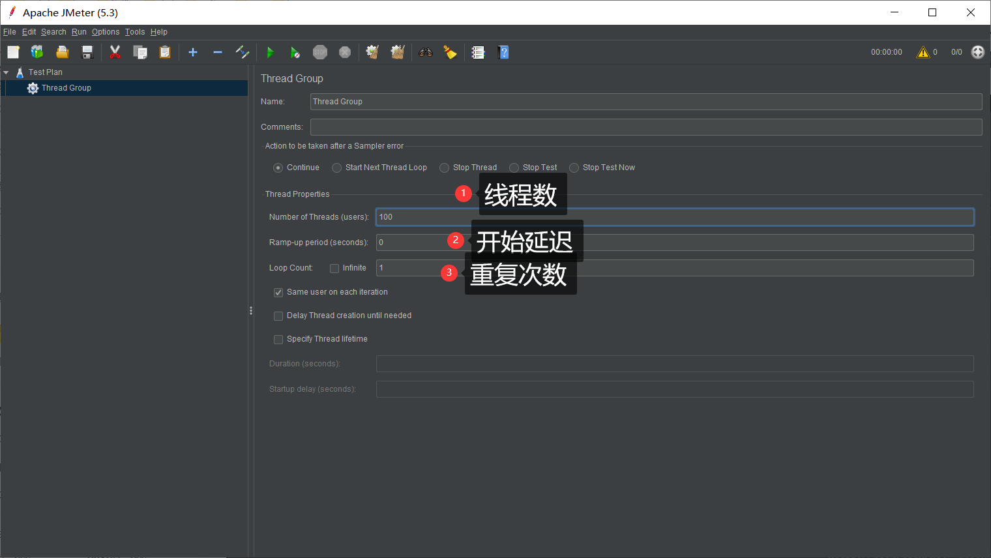Click the remote engines status icon
This screenshot has height=558, width=991.
[x=978, y=52]
